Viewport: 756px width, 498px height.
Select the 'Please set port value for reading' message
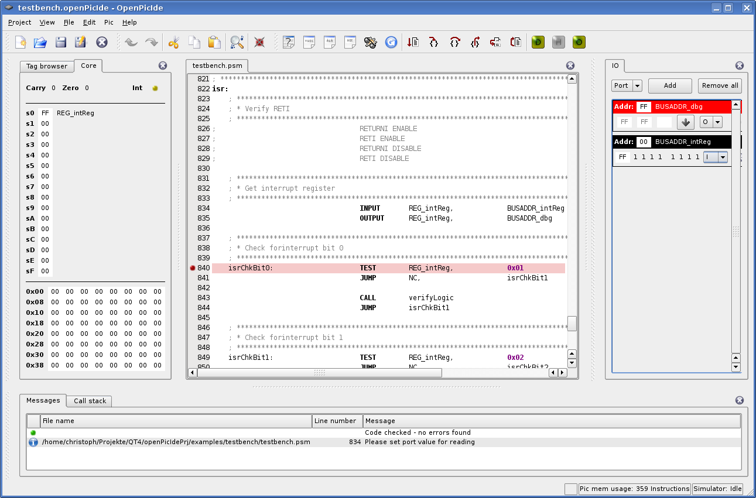pos(419,442)
